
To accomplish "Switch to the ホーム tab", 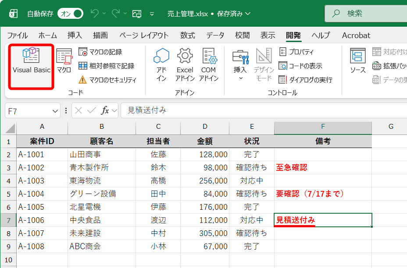I will pos(48,35).
